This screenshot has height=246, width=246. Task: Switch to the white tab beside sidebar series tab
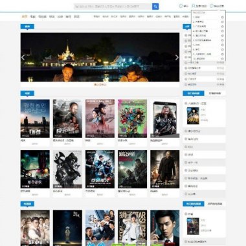tap(215, 204)
